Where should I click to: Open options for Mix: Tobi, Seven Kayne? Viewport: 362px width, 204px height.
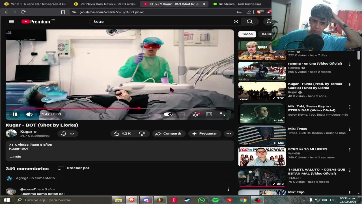350,107
